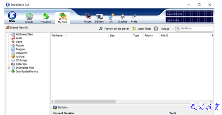222x115 pixels.
Task: Click the Open folder button
Action: (x=142, y=29)
